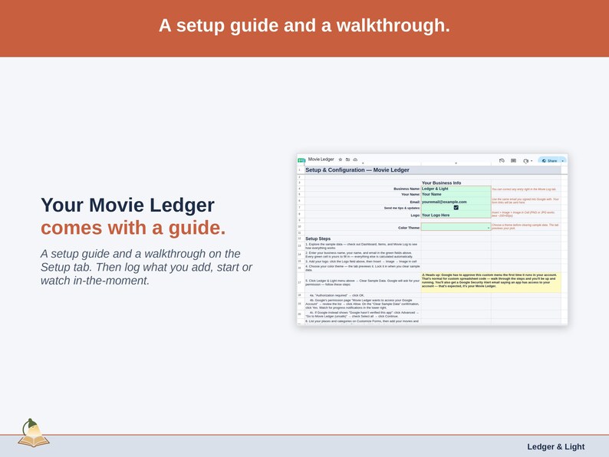Click the Color Theme: label
Image resolution: width=609 pixels, height=457 pixels.
tap(409, 228)
